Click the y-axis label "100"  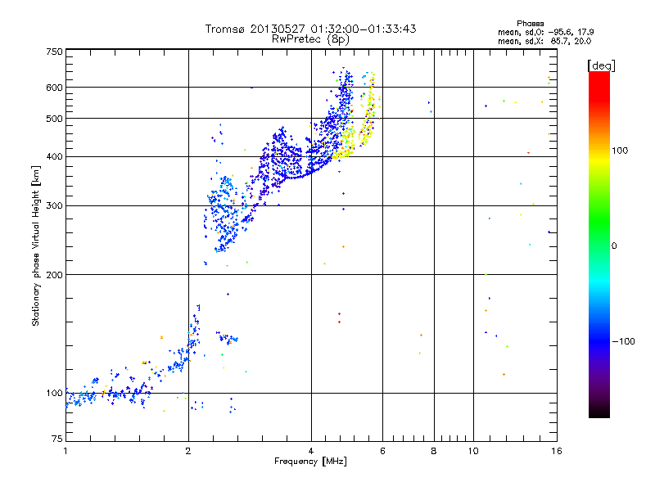click(54, 393)
